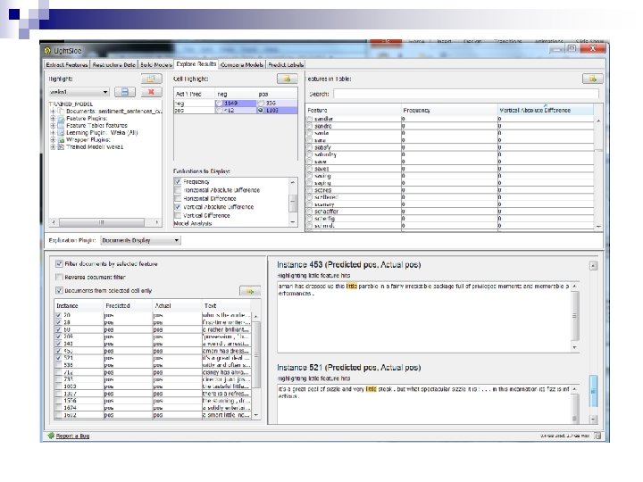Click the Predicted column header in documents table
This screenshot has height=482, width=643.
pyautogui.click(x=128, y=306)
